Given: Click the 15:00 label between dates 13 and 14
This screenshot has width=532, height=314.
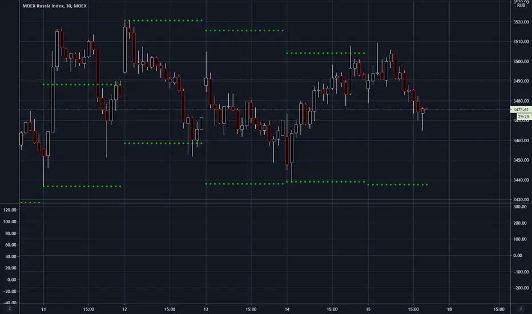Looking at the screenshot, I should 251,309.
